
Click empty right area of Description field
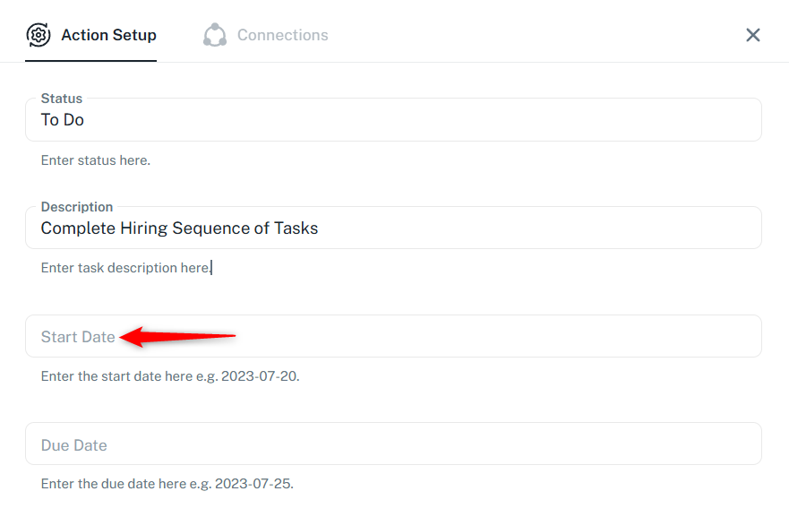coord(582,228)
